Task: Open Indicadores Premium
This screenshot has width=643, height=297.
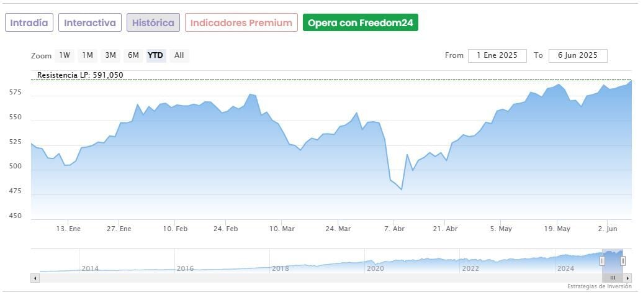Action: click(241, 23)
